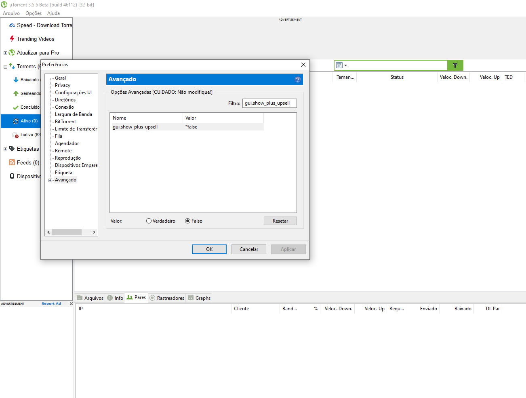Screen dimensions: 526x398
Task: Click the Trending Videos lightning icon
Action: (12, 39)
